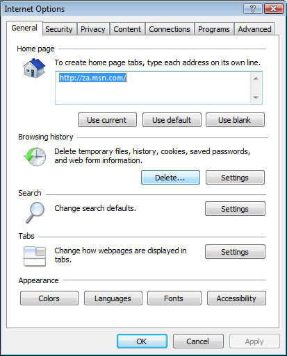Click 'Change how webpages are displayed in tabs' text
The width and height of the screenshot is (287, 356).
(x=120, y=255)
